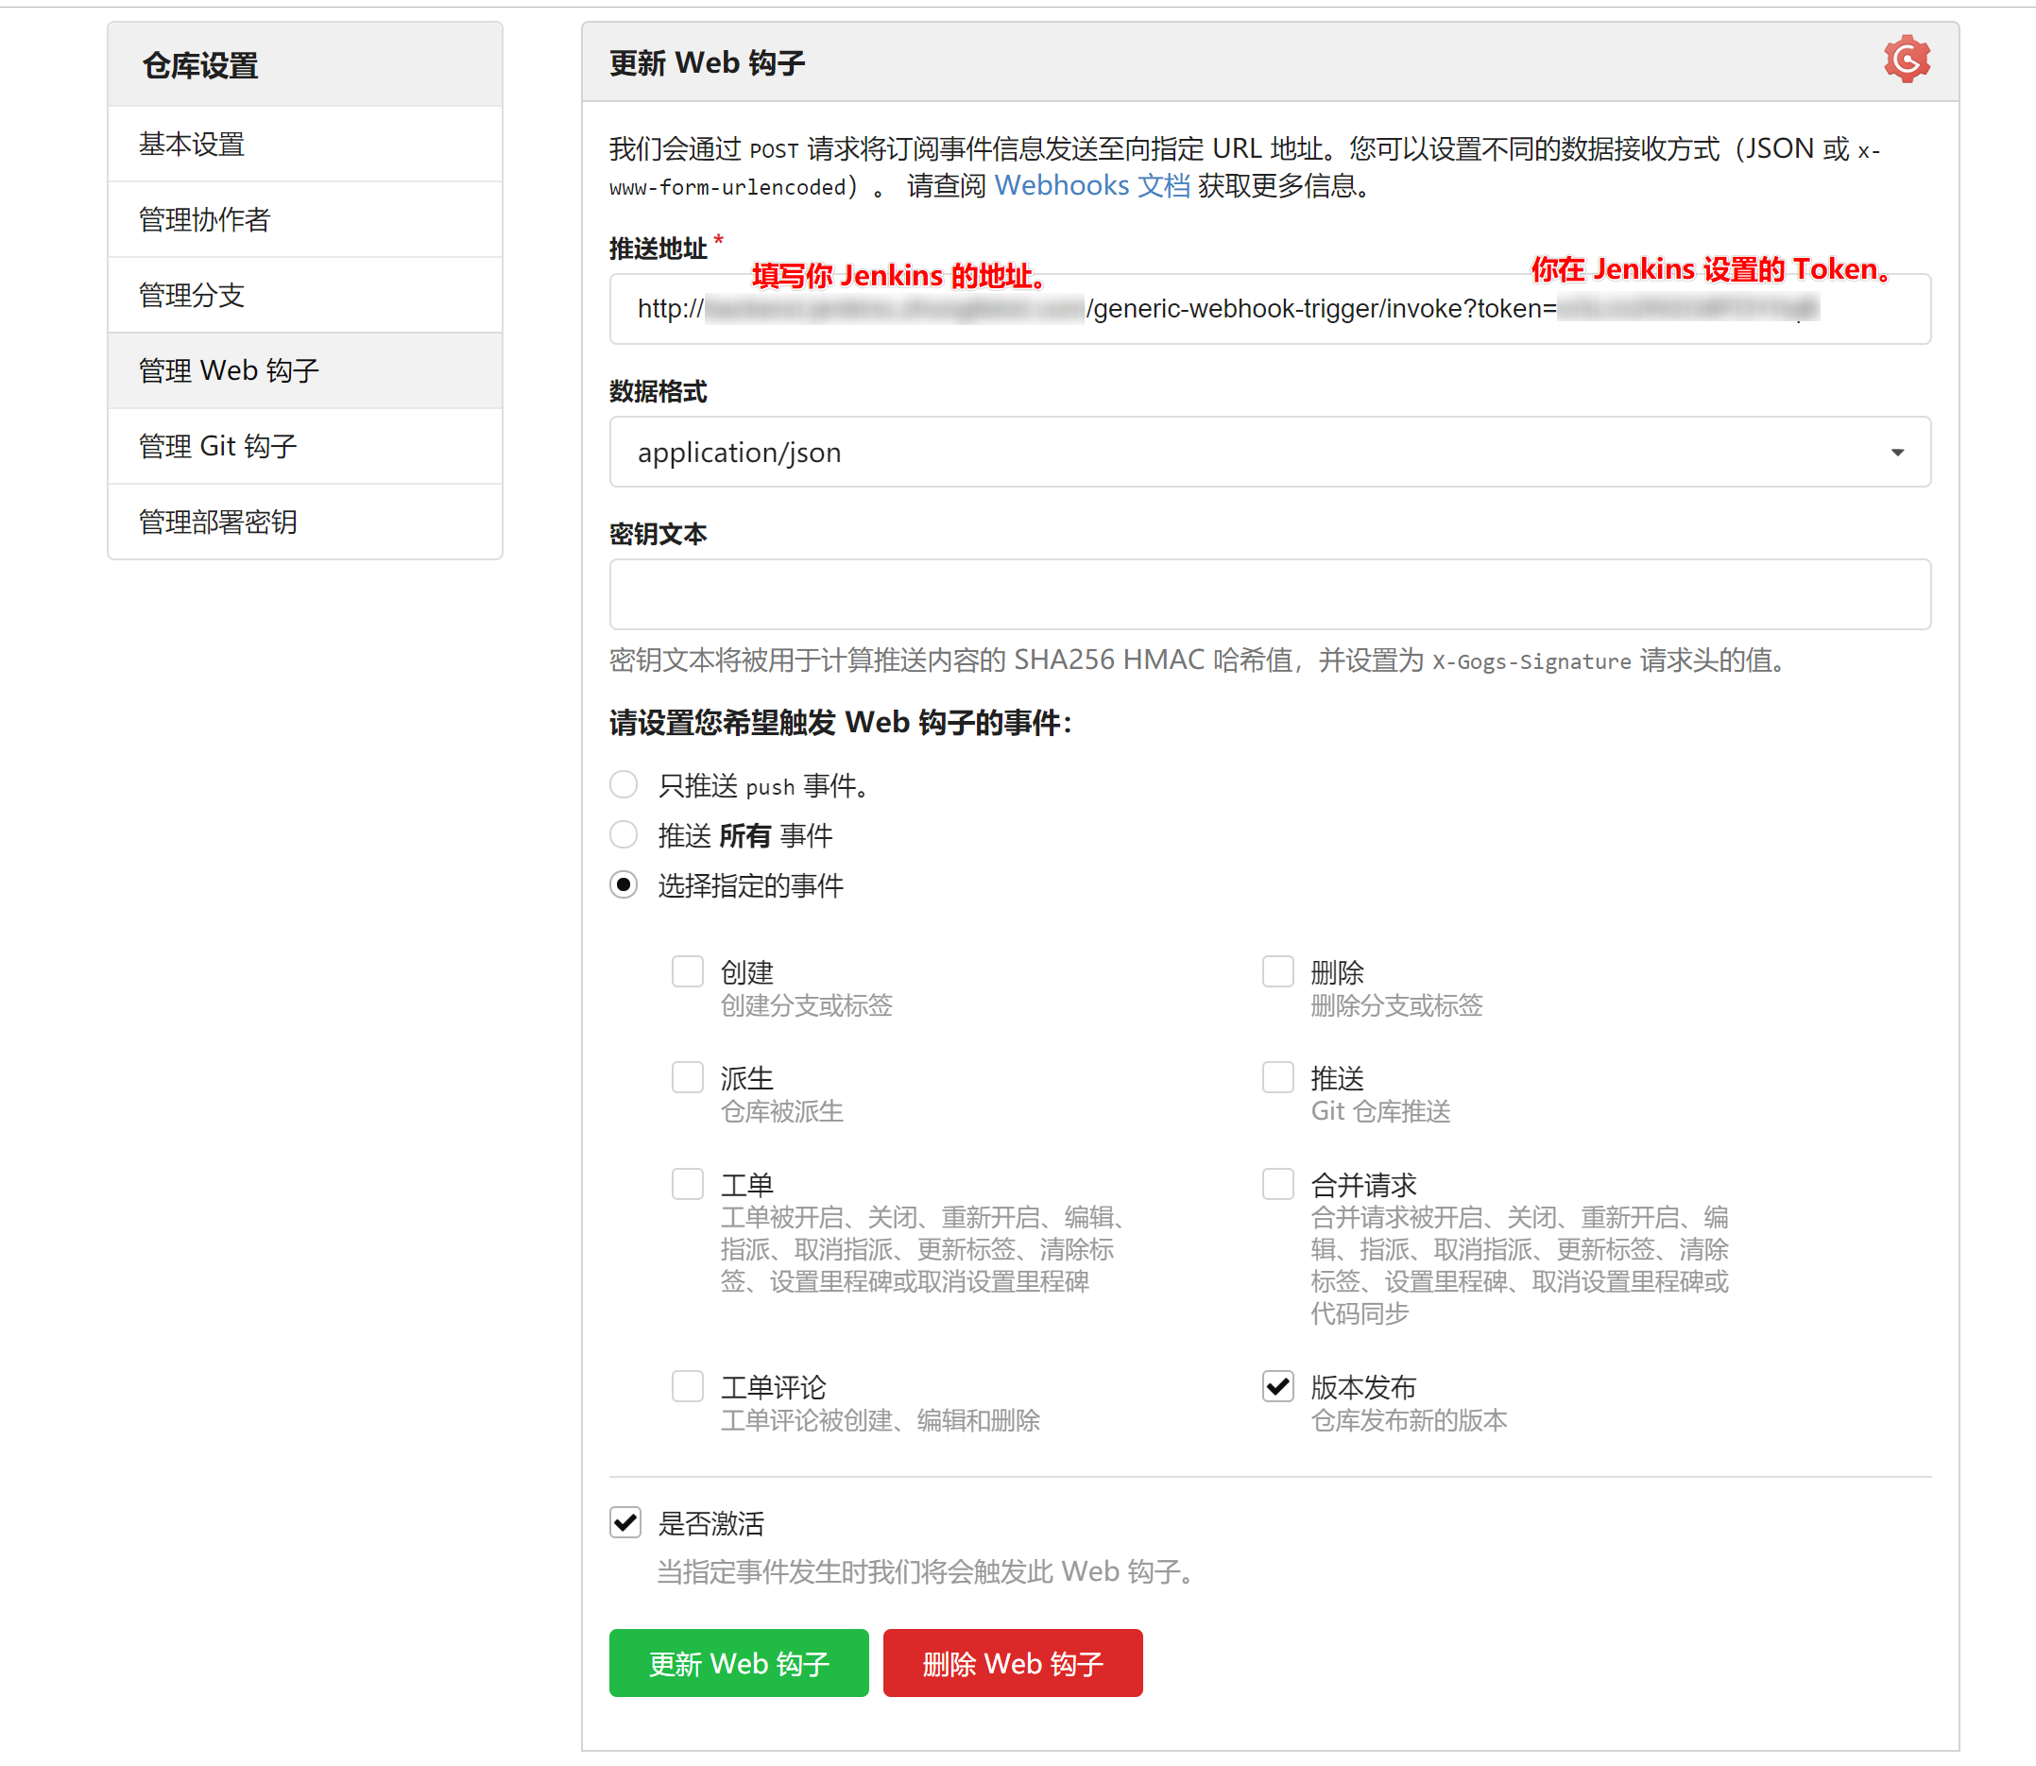Open the Webhooks 文档 link
Image resolution: width=2036 pixels, height=1766 pixels.
(x=1091, y=185)
